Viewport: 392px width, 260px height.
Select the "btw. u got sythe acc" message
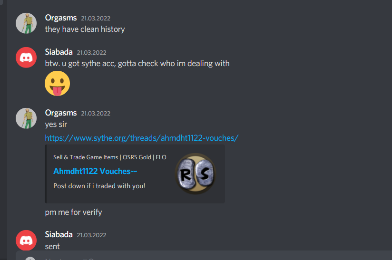coord(137,63)
